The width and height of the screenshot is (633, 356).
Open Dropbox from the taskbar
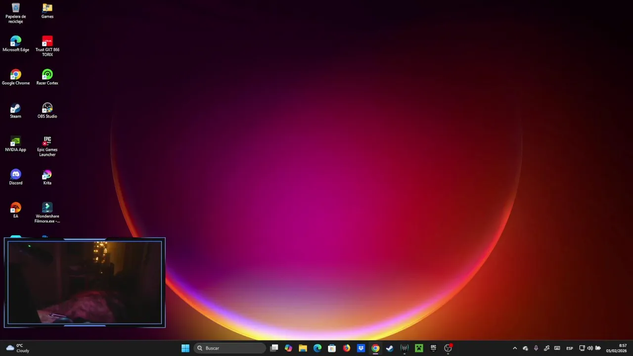[x=361, y=348]
